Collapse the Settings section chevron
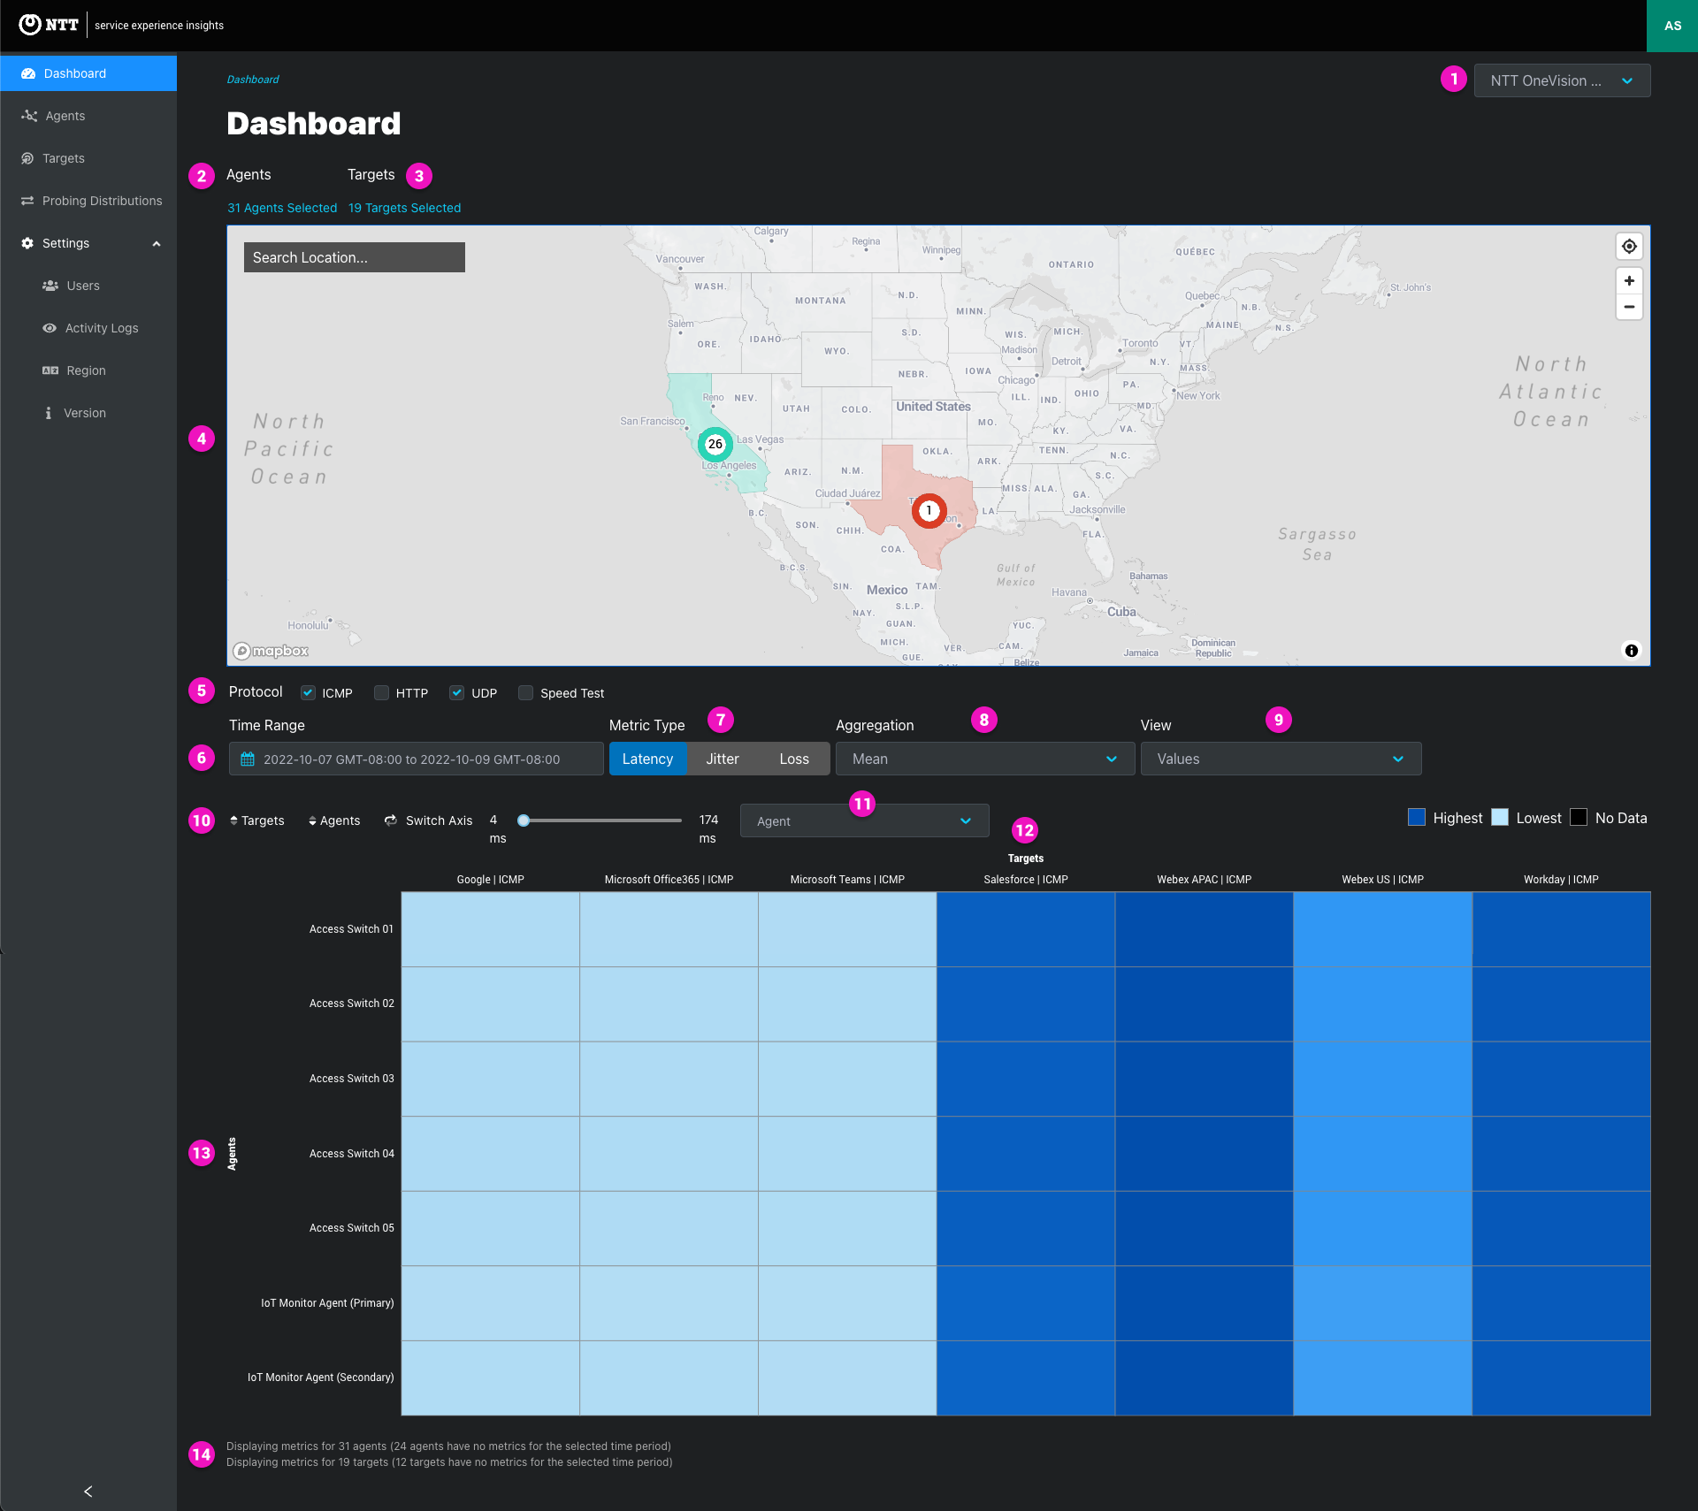Viewport: 1698px width, 1511px height. click(x=157, y=244)
